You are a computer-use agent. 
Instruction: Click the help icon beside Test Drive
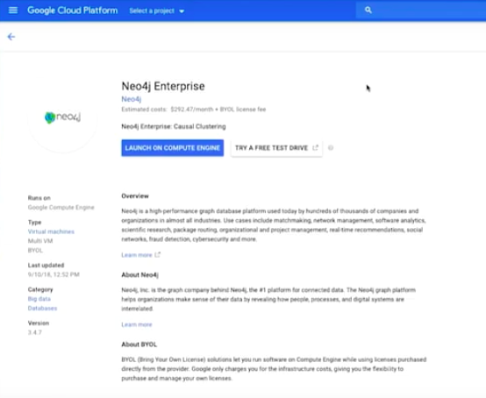pos(331,148)
